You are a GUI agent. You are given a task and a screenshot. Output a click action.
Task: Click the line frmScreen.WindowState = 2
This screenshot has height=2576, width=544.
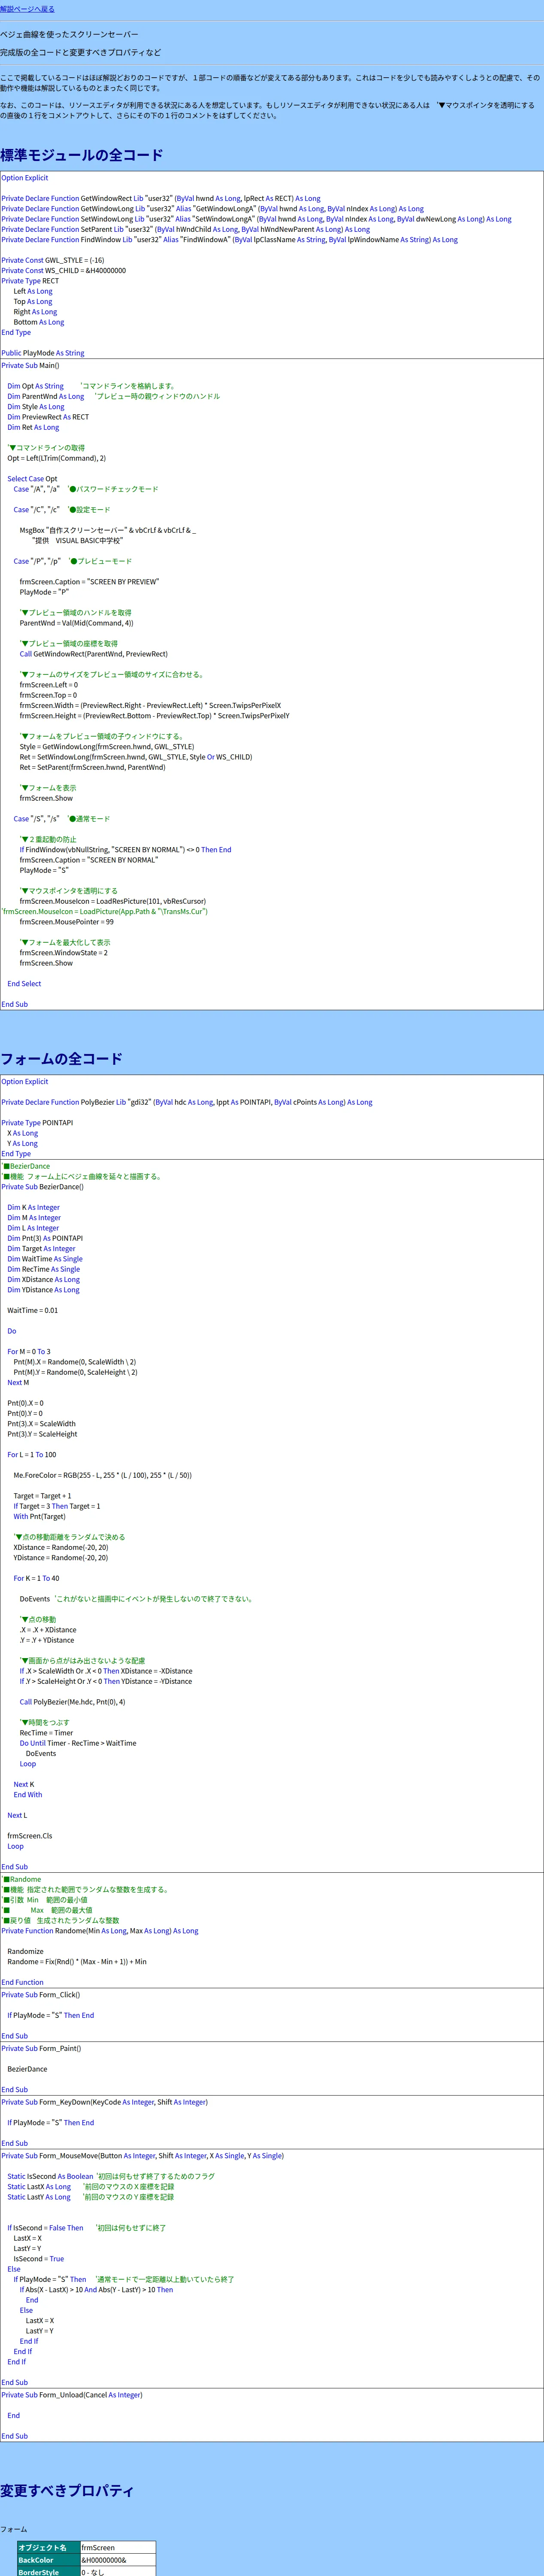point(64,953)
